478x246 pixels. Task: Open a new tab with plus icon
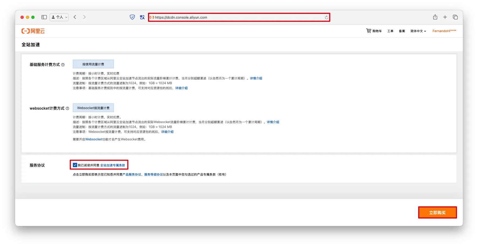(x=445, y=17)
